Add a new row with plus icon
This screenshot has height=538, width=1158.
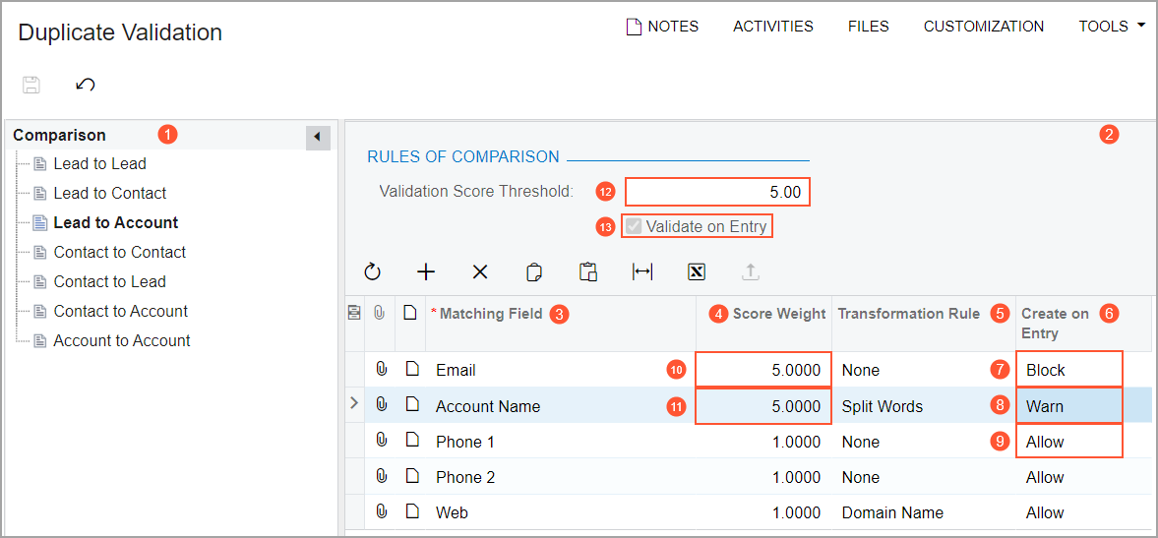click(x=426, y=271)
